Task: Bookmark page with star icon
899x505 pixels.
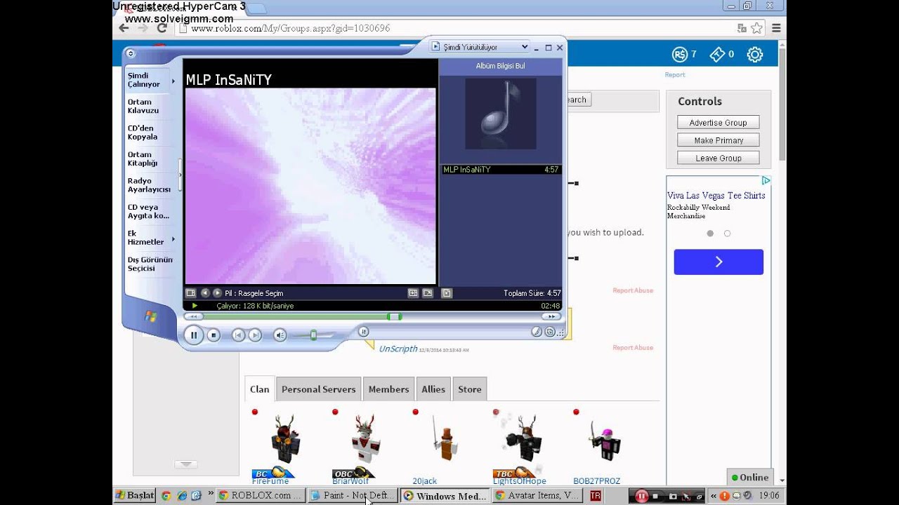Action: [756, 28]
